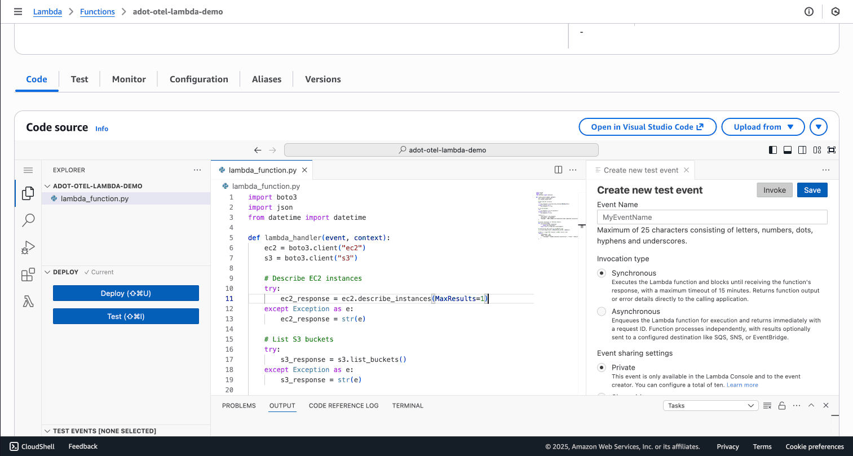Viewport: 853px width, 456px height.
Task: Enter fullscreen layout mode
Action: [832, 149]
